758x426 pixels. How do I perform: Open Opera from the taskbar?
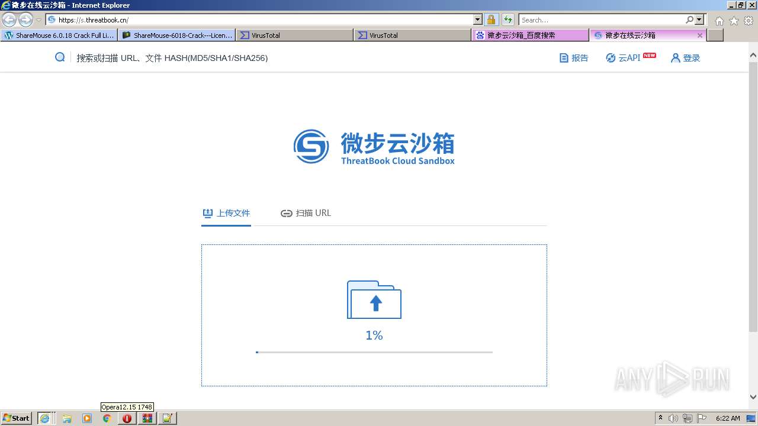click(127, 418)
